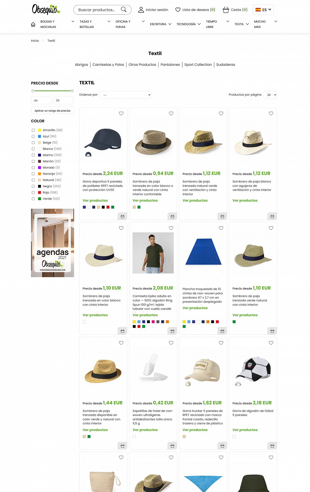The height and width of the screenshot is (492, 310).
Task: Open Sudaderas subcategory
Action: pyautogui.click(x=226, y=65)
